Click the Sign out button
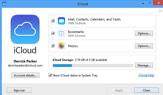Viewport: 163px width, 95px height. [19, 90]
